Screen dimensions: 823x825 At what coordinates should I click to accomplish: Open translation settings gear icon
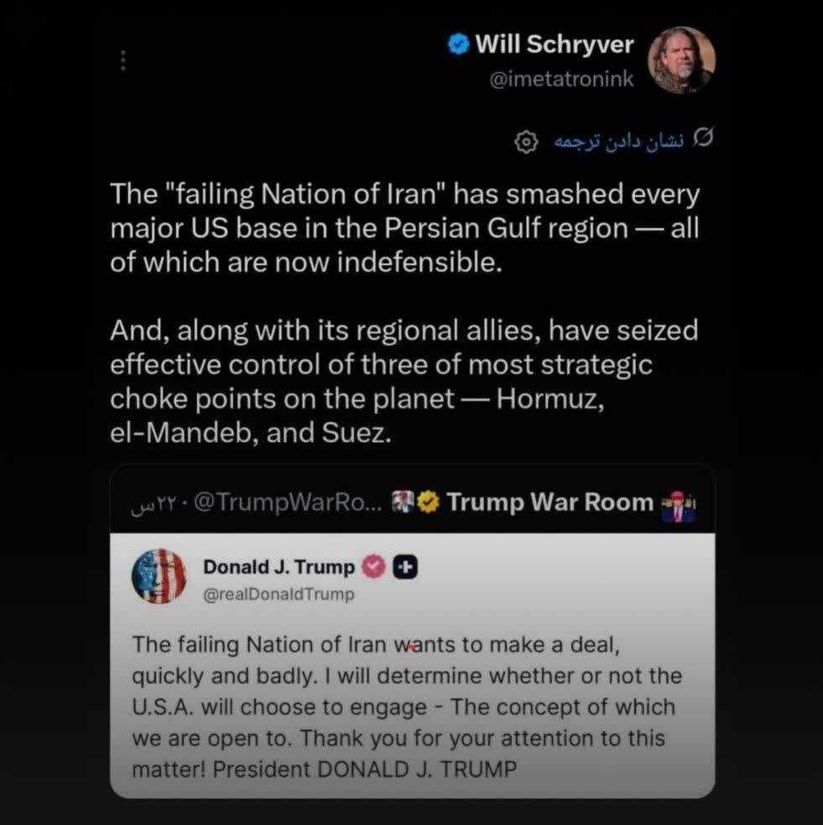(x=525, y=142)
